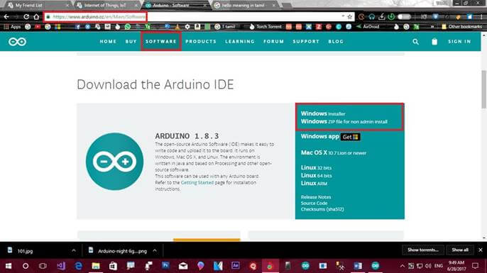The image size is (487, 273).
Task: Download the Windows Installer
Action: coord(323,113)
